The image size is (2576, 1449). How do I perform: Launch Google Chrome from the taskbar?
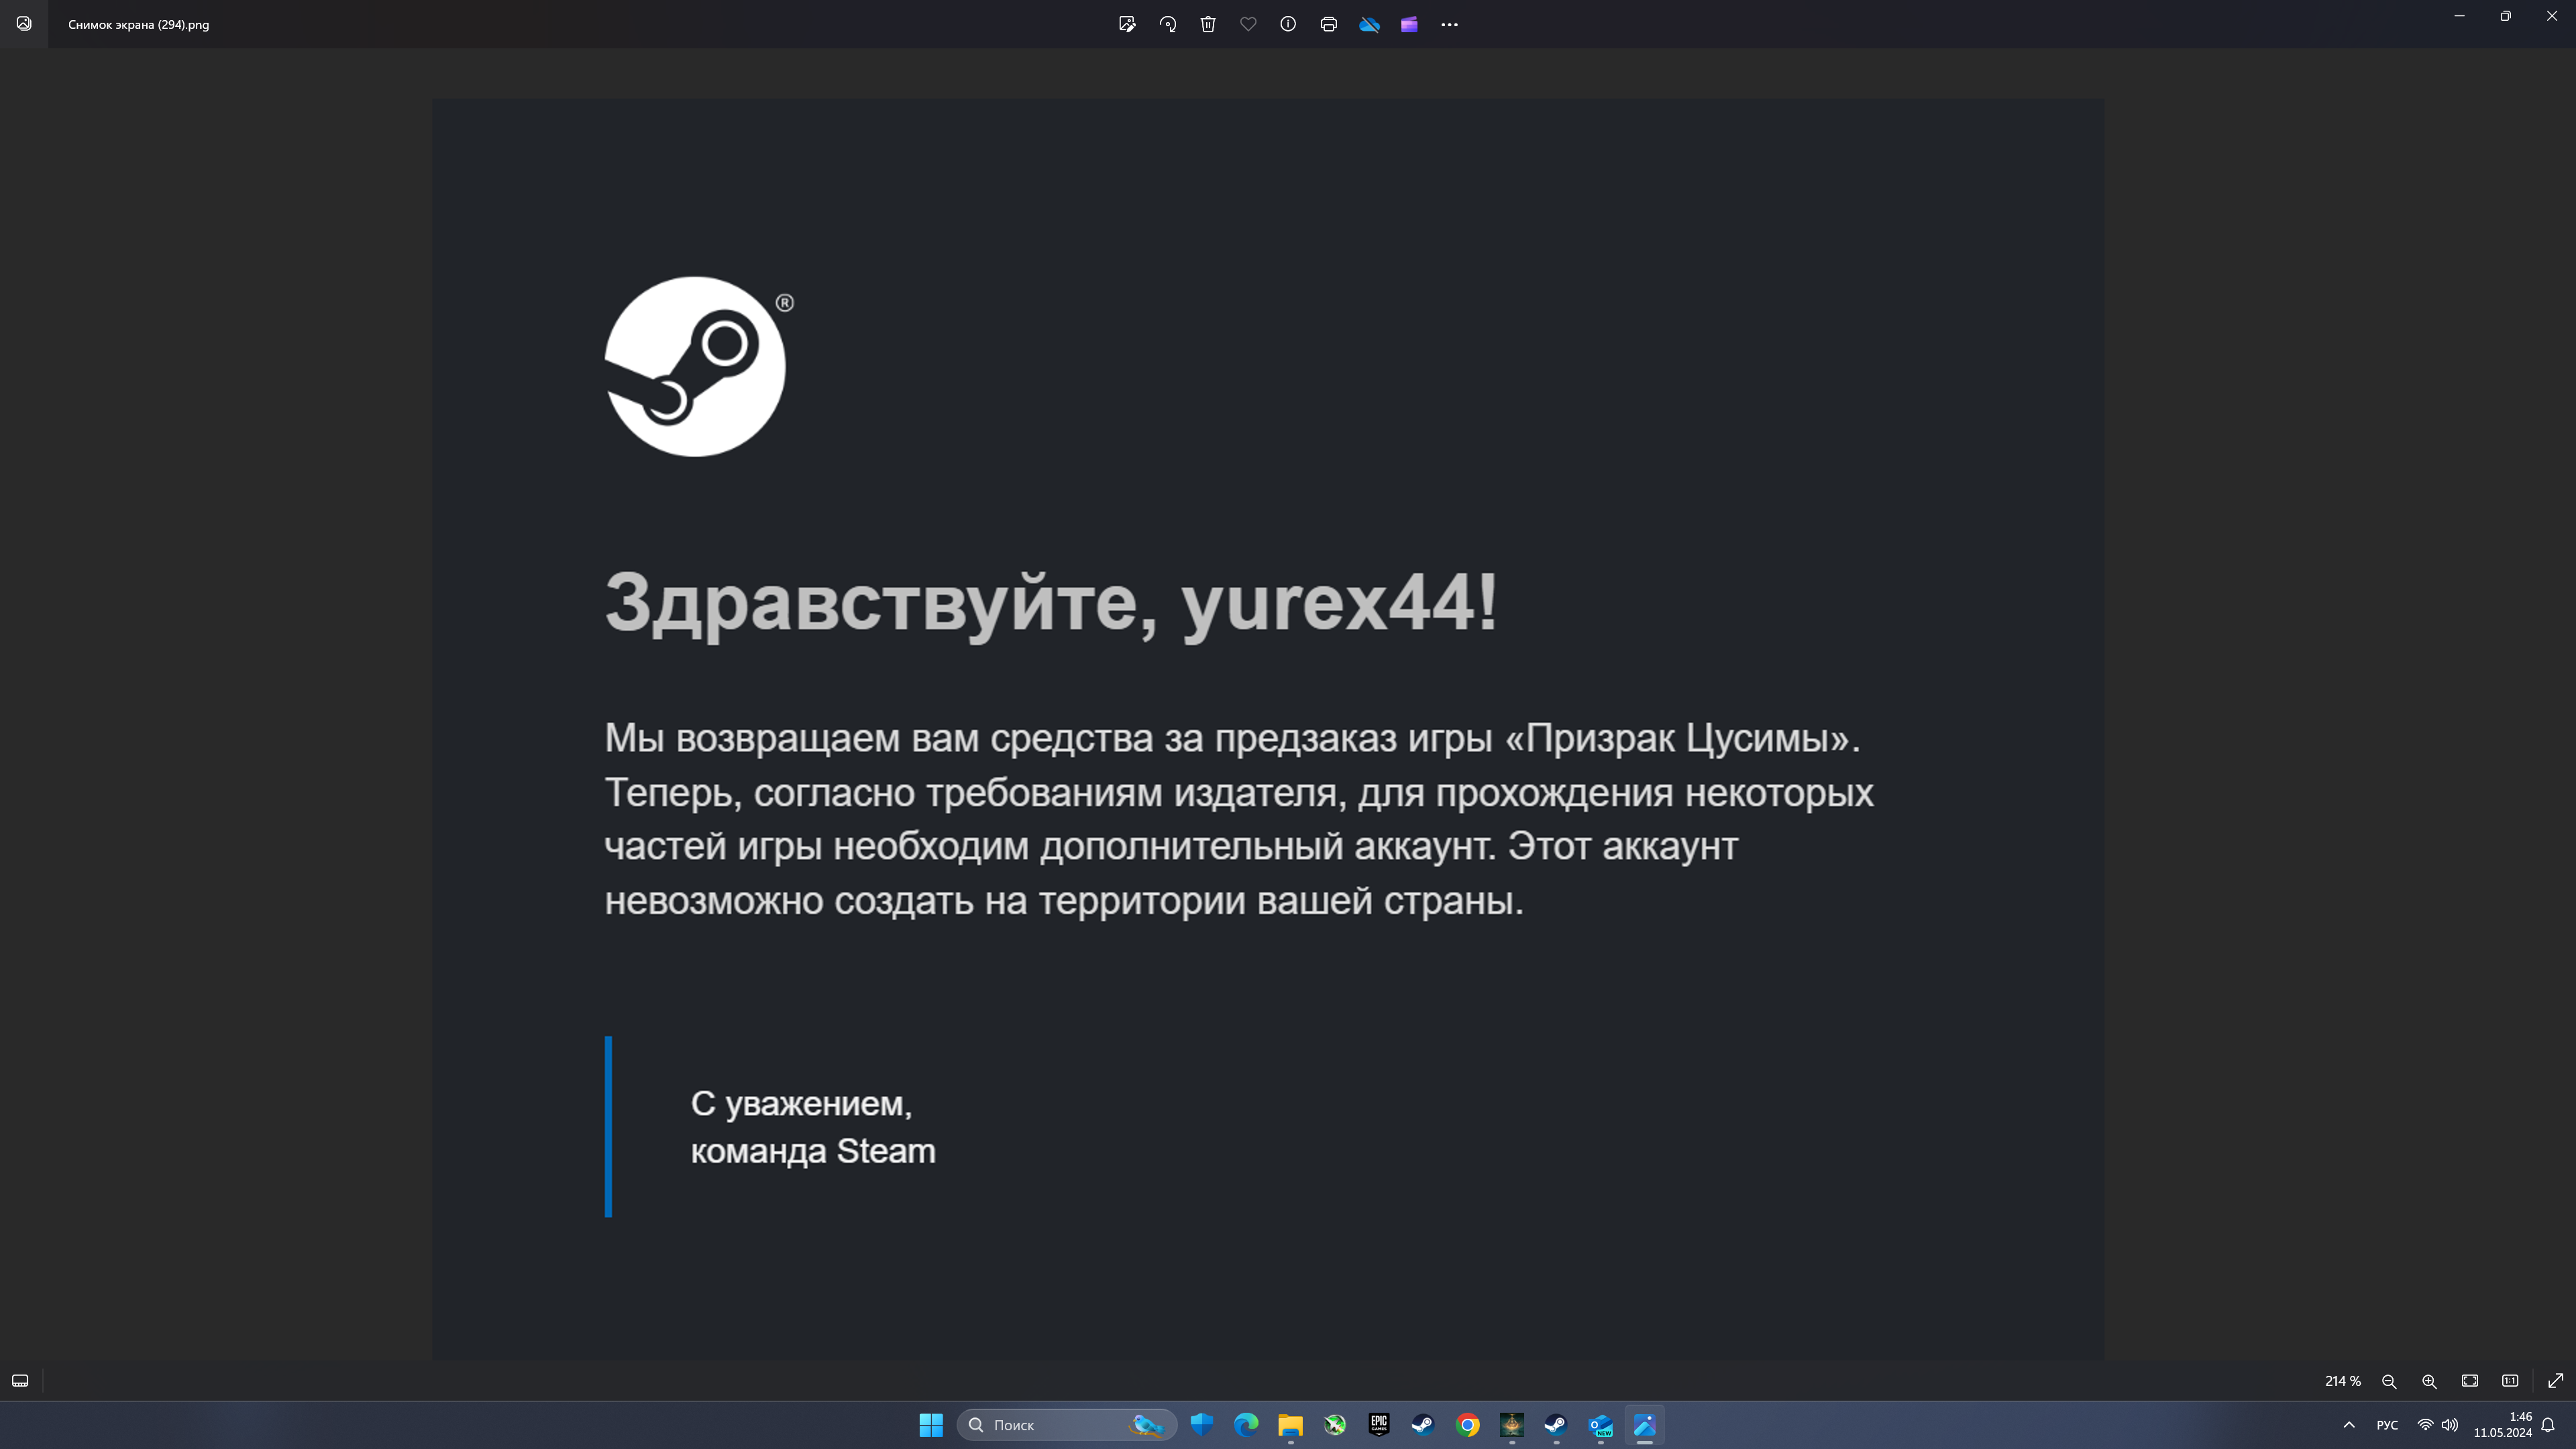click(1467, 1425)
